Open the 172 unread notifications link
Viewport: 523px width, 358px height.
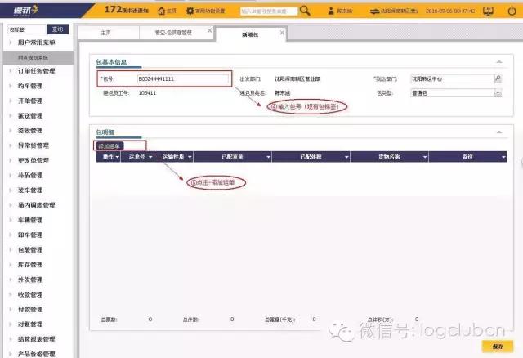pyautogui.click(x=127, y=10)
